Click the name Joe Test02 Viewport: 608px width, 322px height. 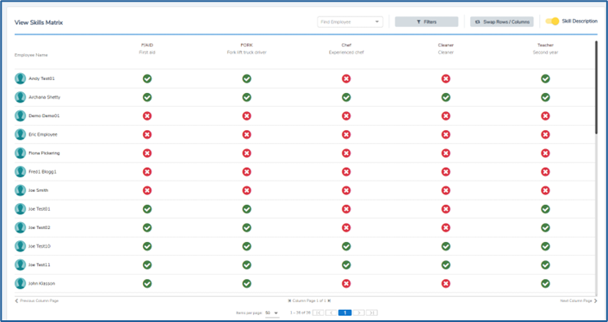[x=40, y=227]
